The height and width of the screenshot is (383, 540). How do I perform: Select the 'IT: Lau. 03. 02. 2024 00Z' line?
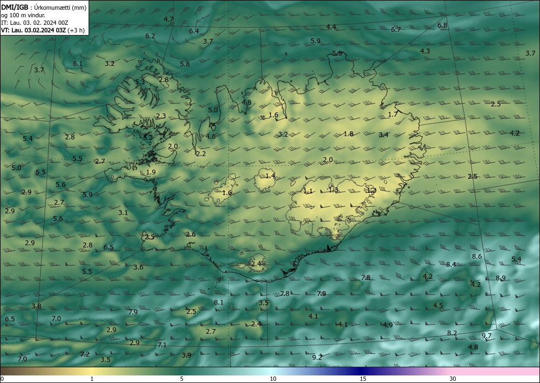35,23
